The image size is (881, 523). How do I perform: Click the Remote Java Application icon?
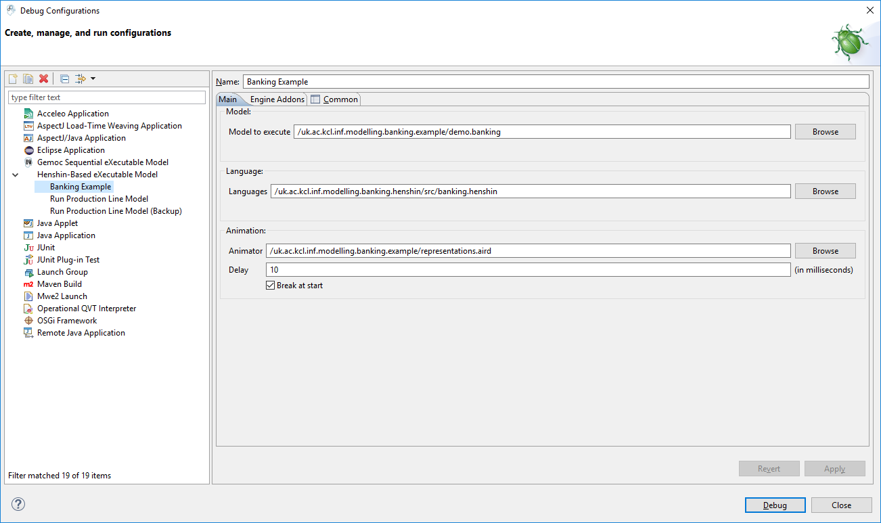coord(28,333)
